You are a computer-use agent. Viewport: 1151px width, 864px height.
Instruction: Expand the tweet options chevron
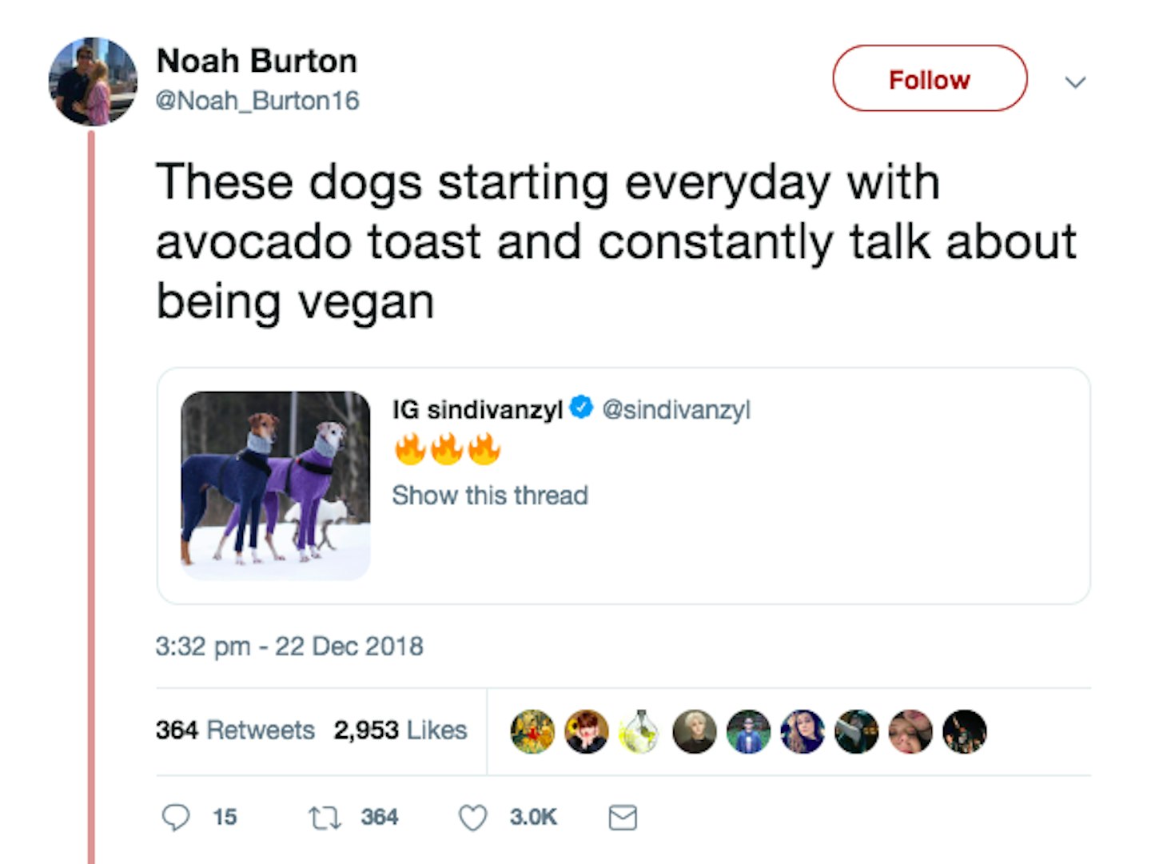coord(1075,82)
